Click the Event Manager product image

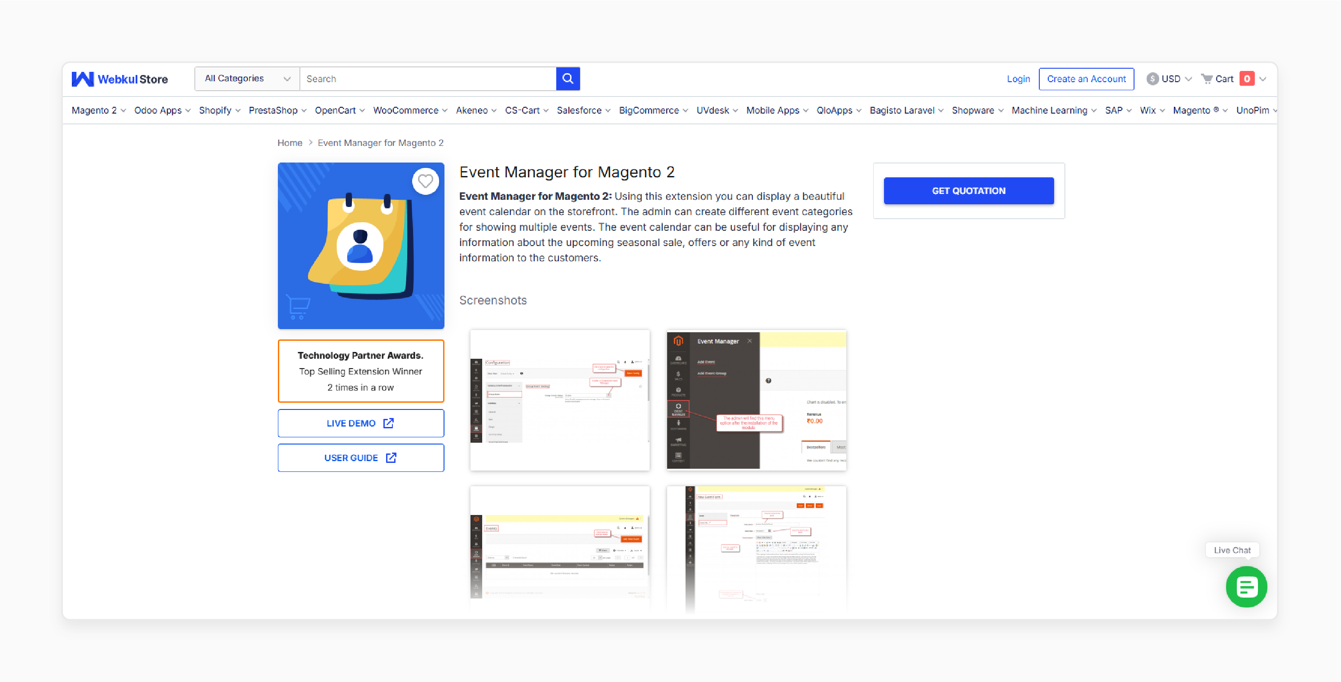361,246
